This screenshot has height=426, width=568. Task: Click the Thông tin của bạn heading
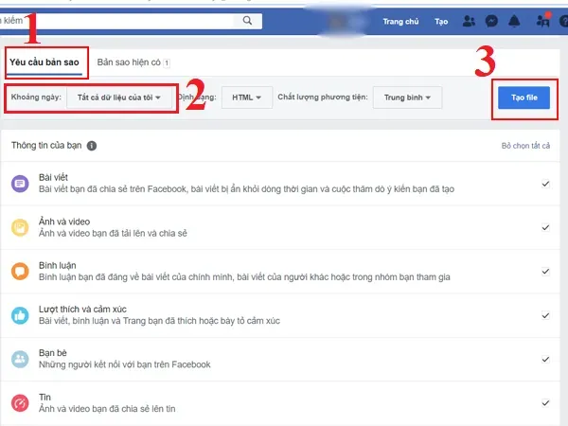(46, 146)
